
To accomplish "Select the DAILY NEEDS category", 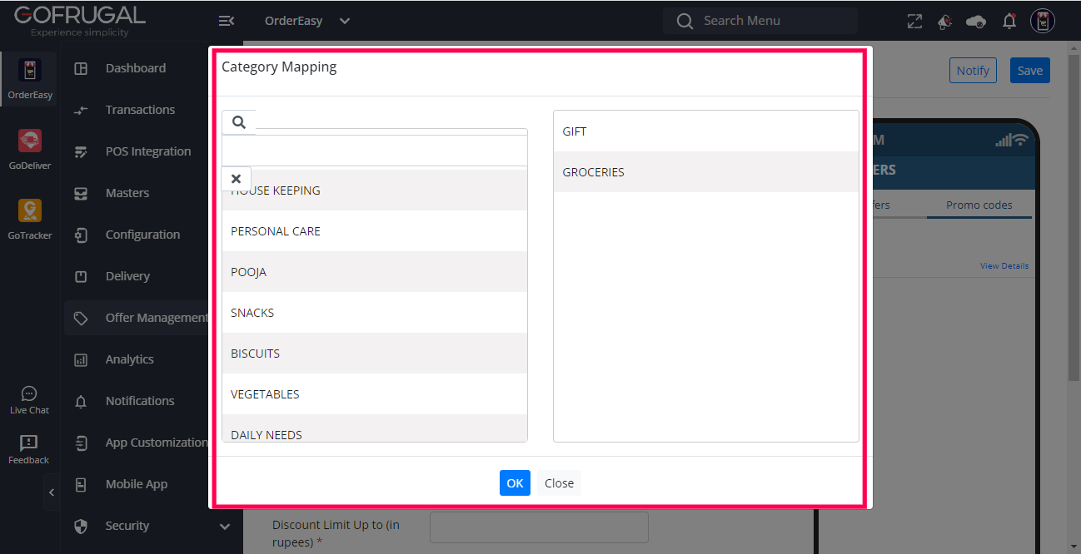I will point(375,428).
